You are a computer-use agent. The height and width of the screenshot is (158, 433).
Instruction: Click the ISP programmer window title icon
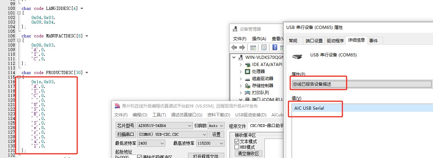pyautogui.click(x=117, y=106)
